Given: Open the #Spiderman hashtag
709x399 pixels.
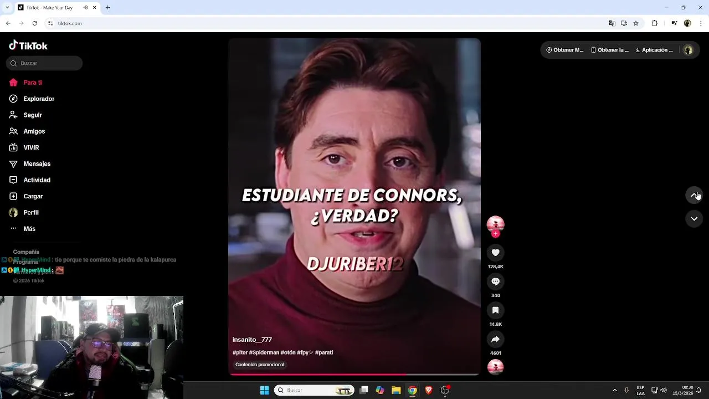Looking at the screenshot, I should [264, 352].
